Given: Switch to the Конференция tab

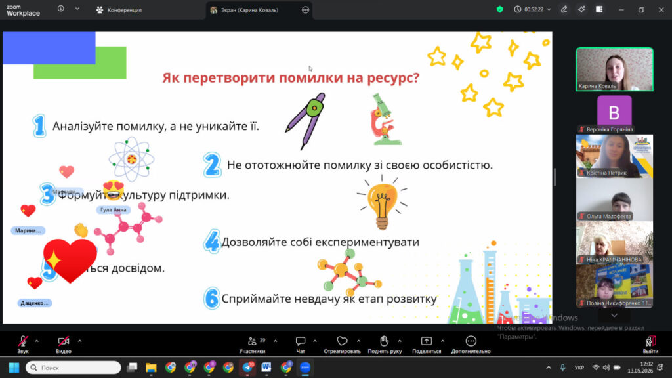Looking at the screenshot, I should click(x=119, y=10).
